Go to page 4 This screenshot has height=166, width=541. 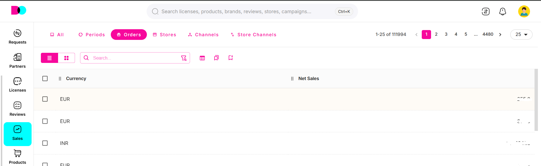tap(456, 34)
